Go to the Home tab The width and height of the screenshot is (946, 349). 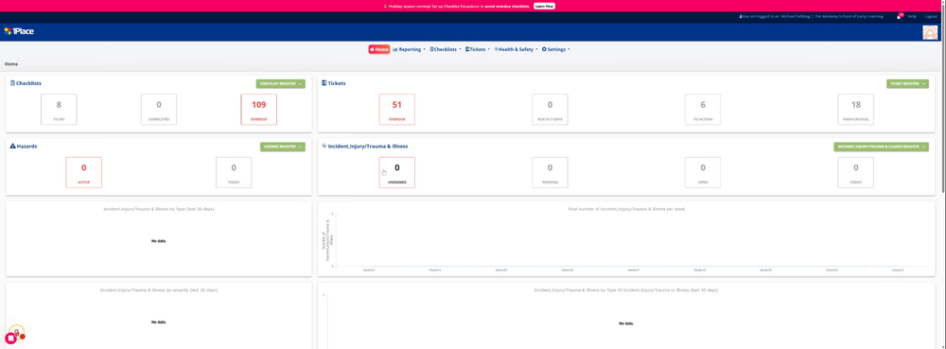(x=379, y=49)
